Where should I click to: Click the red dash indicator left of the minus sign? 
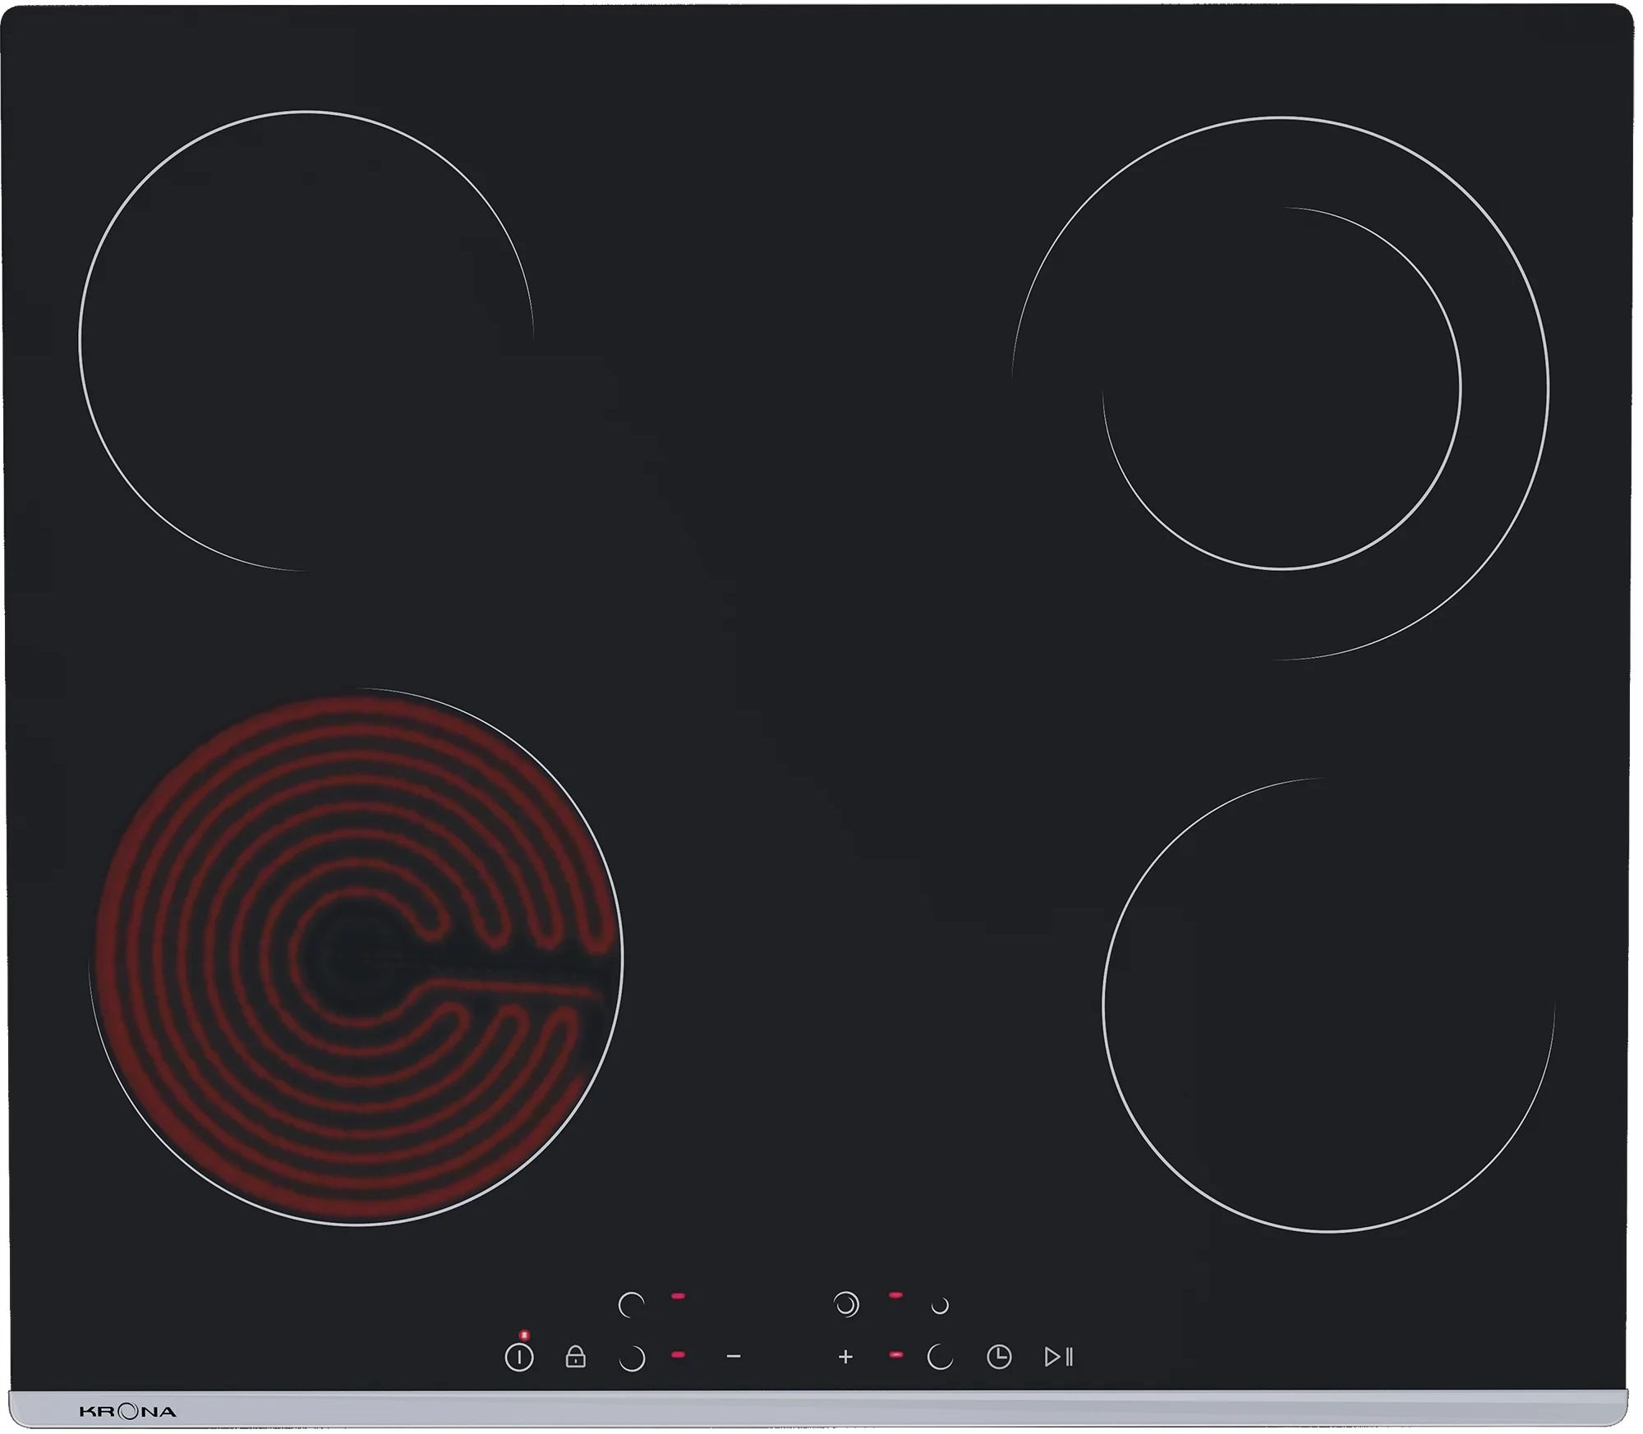pos(678,1355)
